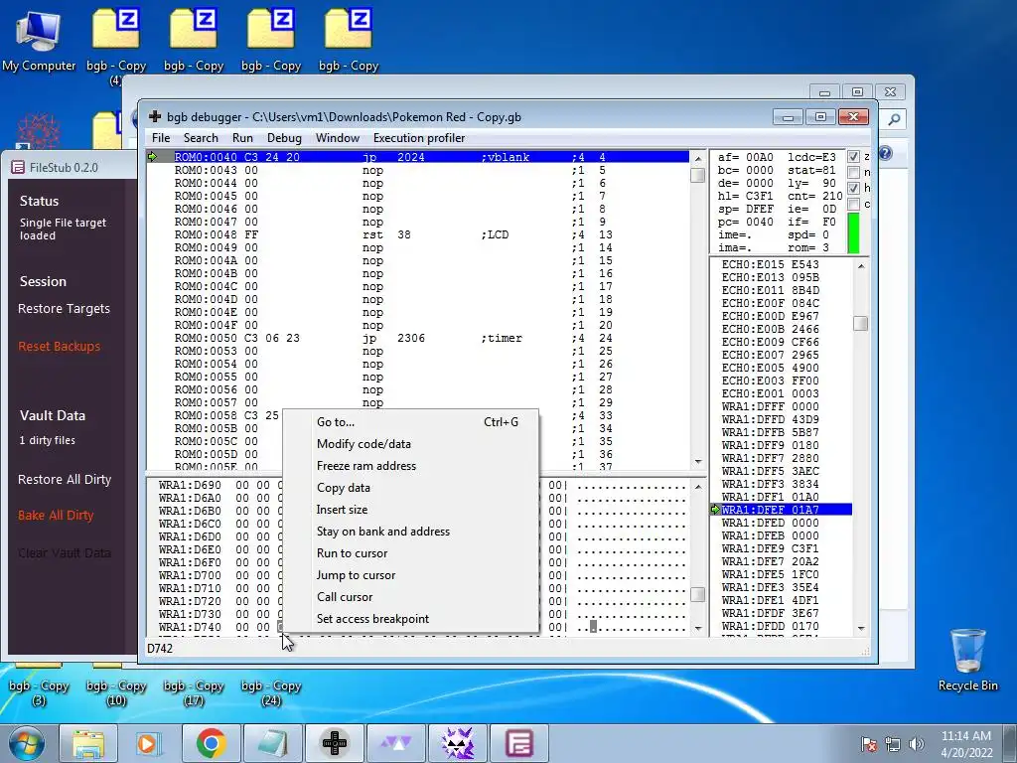Click the pc= 0040 register value

pyautogui.click(x=745, y=222)
